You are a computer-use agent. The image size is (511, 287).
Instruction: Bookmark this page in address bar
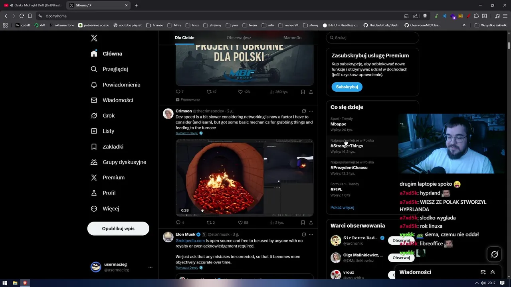point(30,16)
